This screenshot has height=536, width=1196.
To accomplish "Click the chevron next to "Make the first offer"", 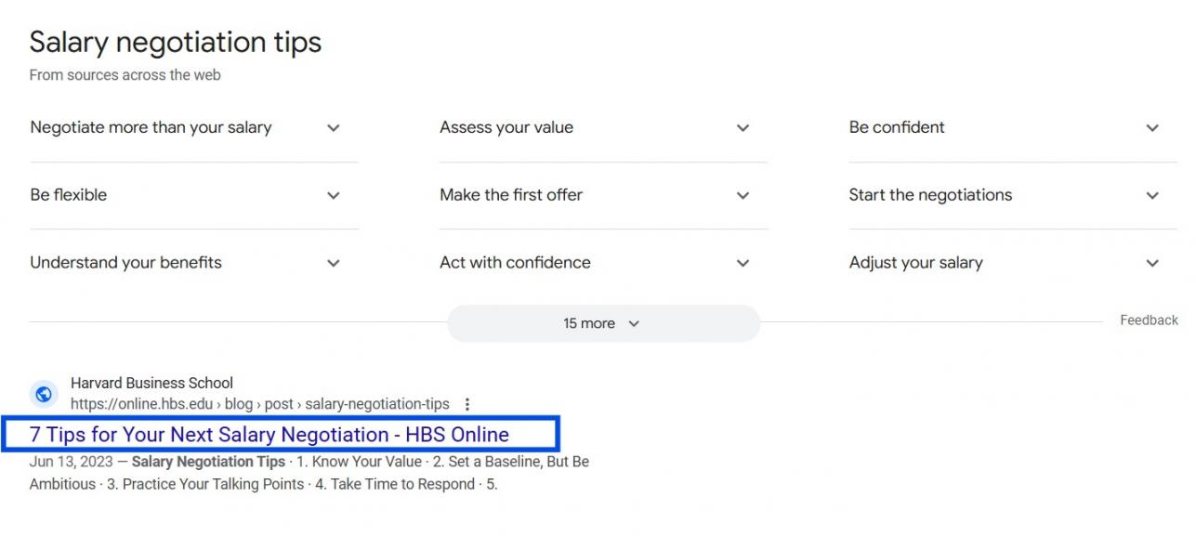I will click(x=743, y=195).
